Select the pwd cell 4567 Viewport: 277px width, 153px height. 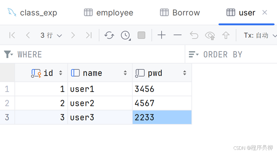coord(162,103)
